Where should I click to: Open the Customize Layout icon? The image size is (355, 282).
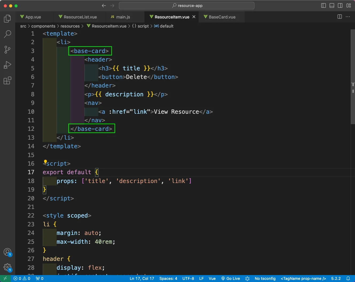(349, 6)
